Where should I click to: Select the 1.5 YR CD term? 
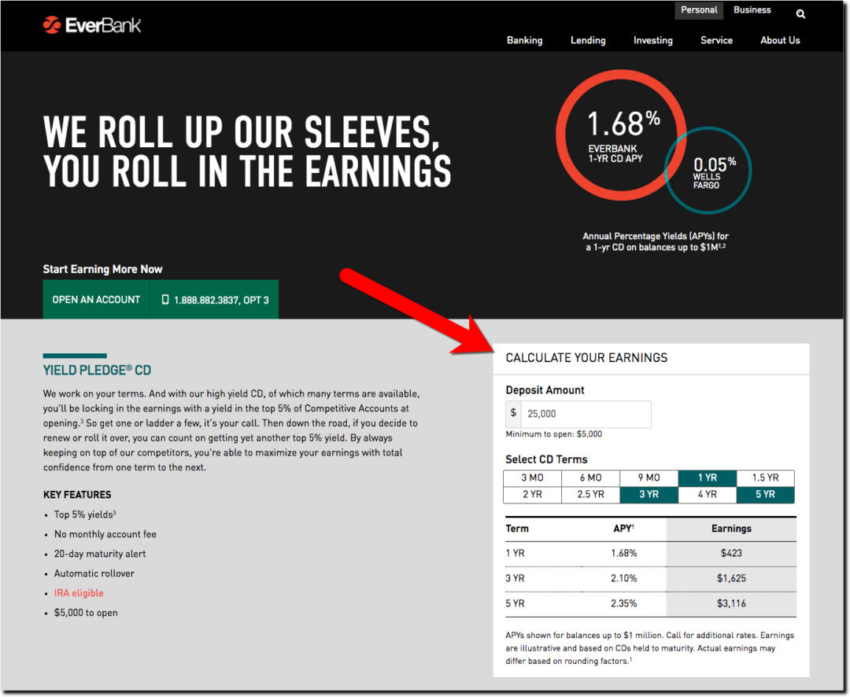click(x=766, y=478)
